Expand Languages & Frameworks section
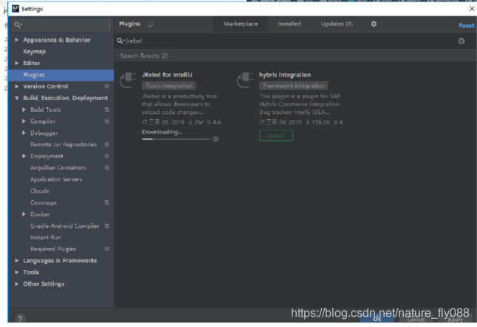 coord(17,261)
